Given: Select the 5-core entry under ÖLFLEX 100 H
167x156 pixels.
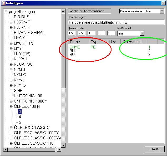Looking at the screenshot, I should 20,122.
